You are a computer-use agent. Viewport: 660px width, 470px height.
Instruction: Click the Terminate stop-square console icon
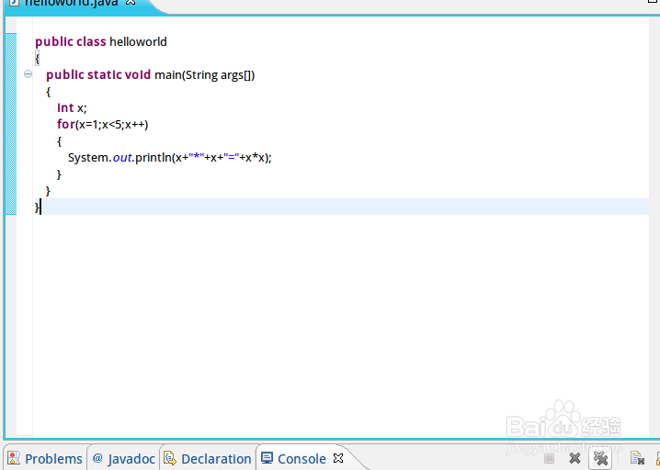pyautogui.click(x=549, y=458)
